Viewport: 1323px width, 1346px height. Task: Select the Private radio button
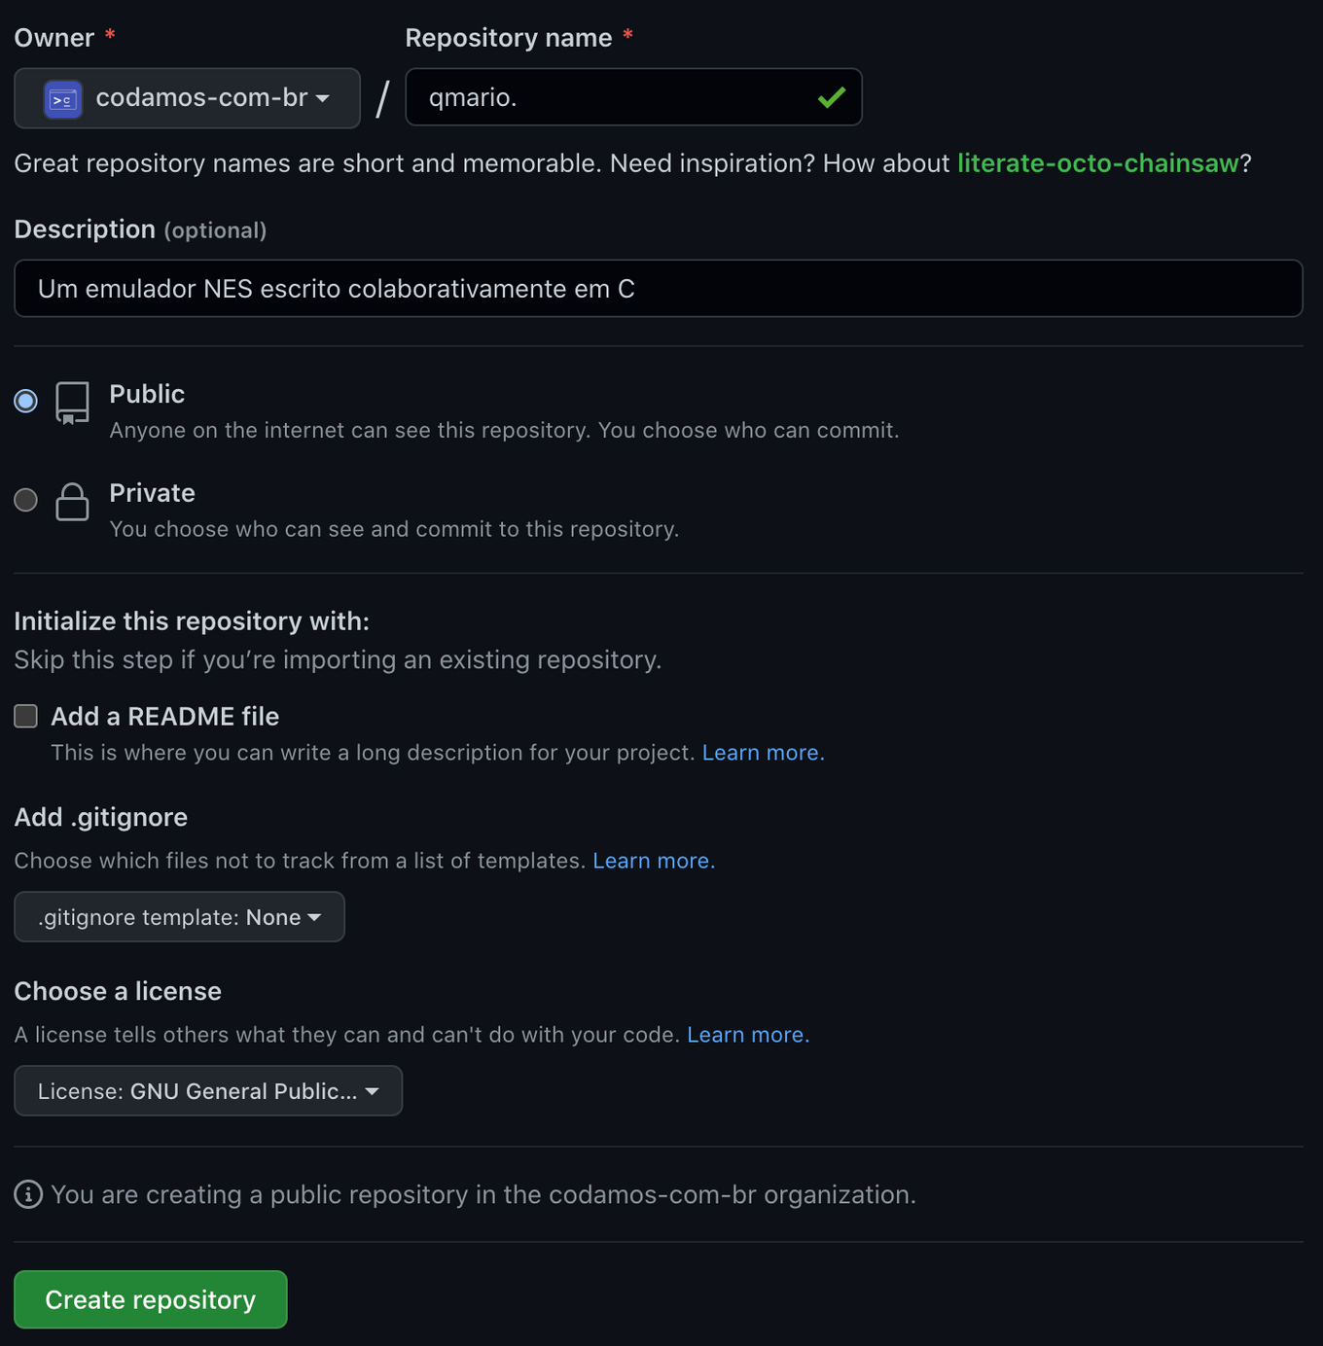tap(26, 500)
